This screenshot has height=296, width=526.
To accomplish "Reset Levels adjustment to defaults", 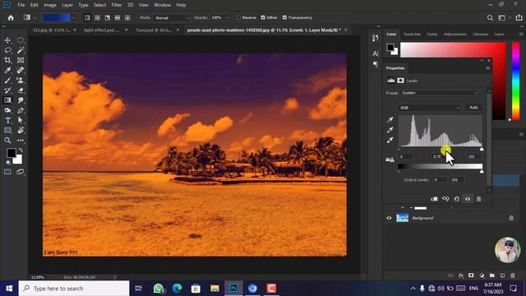I will coord(457,199).
